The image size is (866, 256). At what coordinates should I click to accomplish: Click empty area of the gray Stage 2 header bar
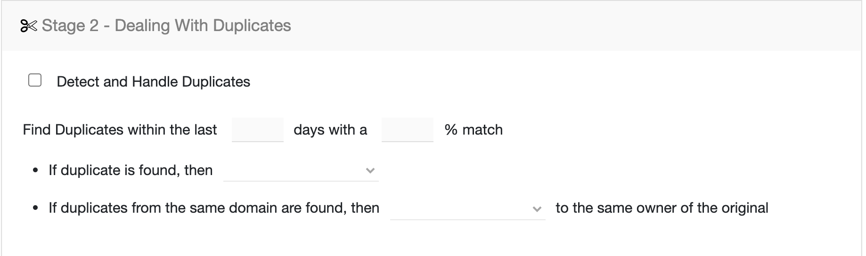[x=565, y=26]
